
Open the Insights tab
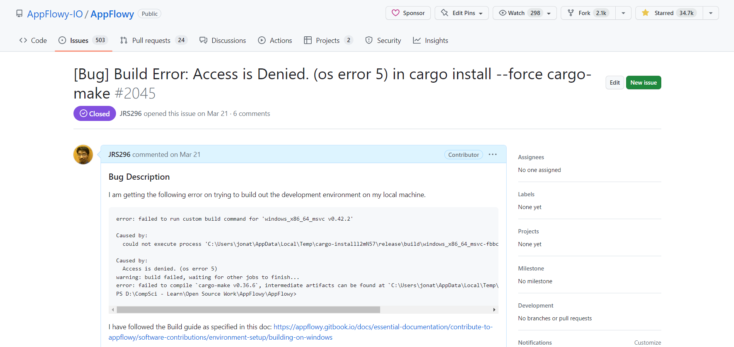[430, 40]
